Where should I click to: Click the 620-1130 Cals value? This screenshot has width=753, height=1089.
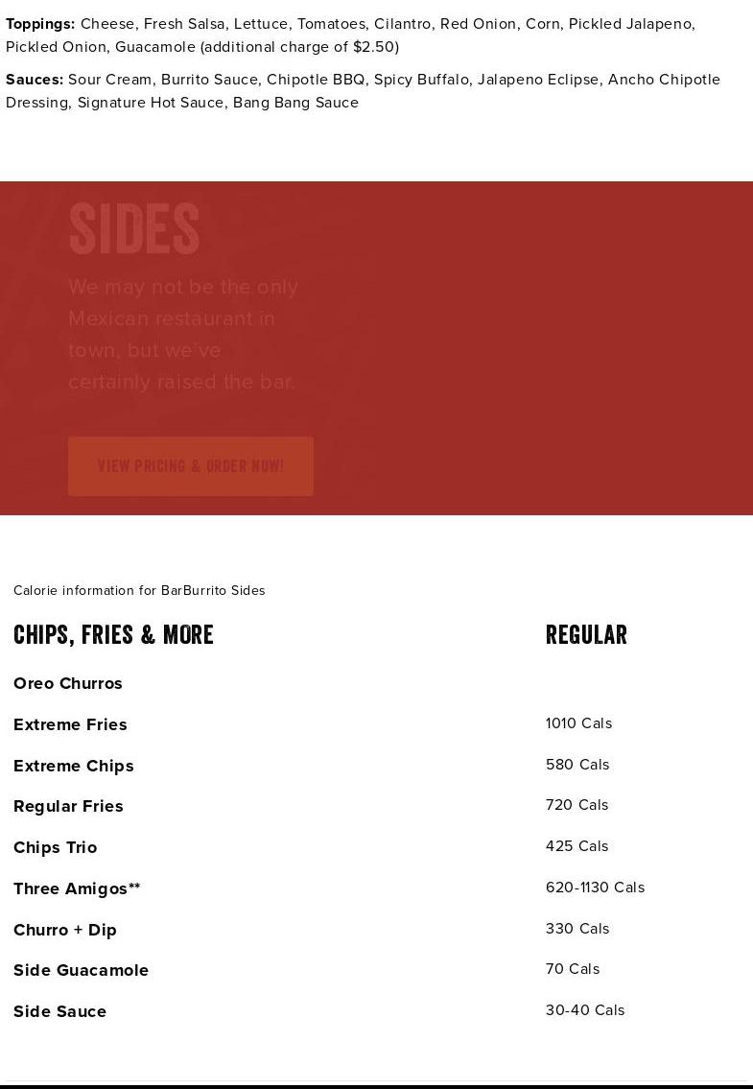pos(595,888)
